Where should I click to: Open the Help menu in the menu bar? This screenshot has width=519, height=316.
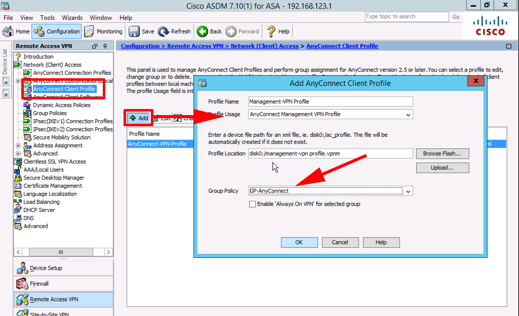coord(126,18)
